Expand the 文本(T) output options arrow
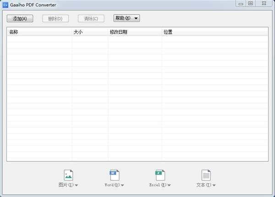 tap(214, 185)
